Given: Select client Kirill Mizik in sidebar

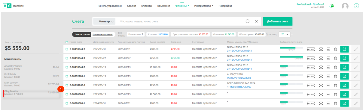Looking at the screenshot, I should click(x=32, y=75).
